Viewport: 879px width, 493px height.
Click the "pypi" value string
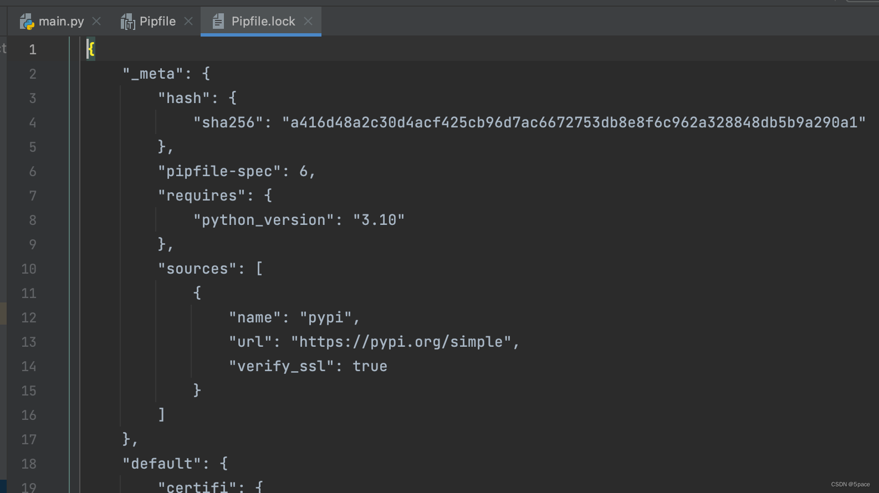[x=326, y=317]
